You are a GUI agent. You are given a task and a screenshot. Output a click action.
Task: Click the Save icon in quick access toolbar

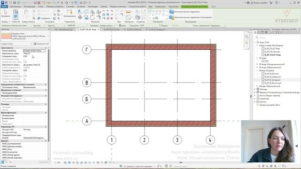[15, 3]
